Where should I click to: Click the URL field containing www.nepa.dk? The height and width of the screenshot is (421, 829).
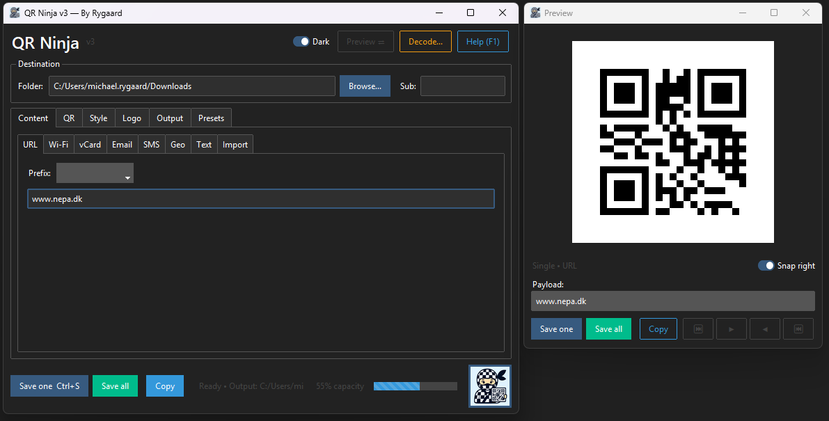pos(261,199)
